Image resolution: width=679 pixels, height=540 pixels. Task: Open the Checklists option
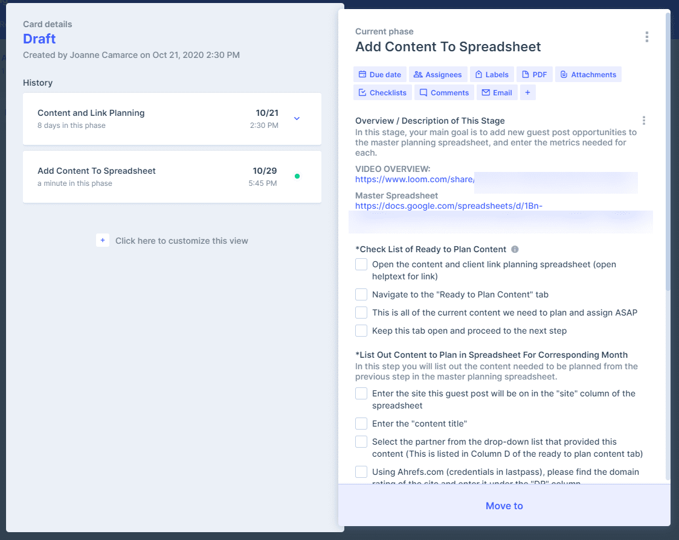(x=382, y=92)
